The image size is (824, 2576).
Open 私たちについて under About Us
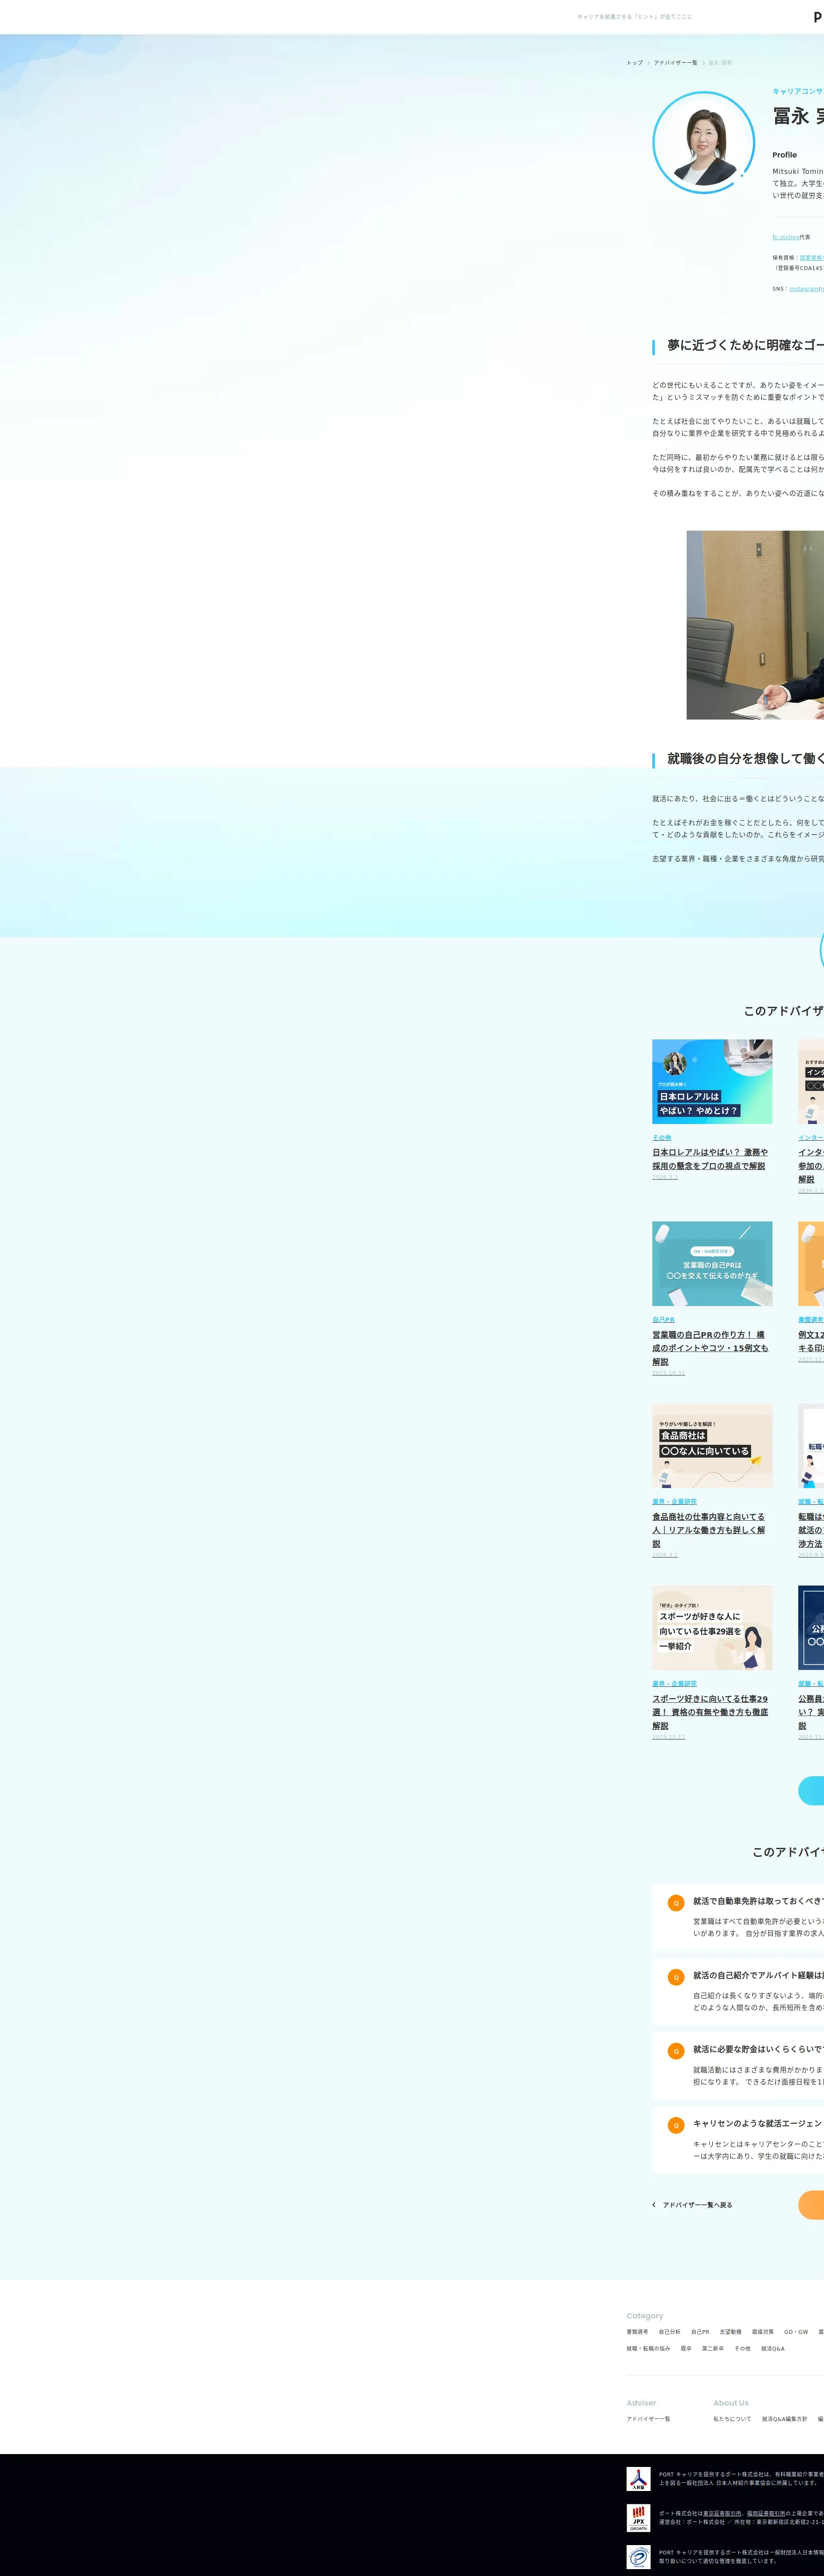click(x=732, y=2419)
